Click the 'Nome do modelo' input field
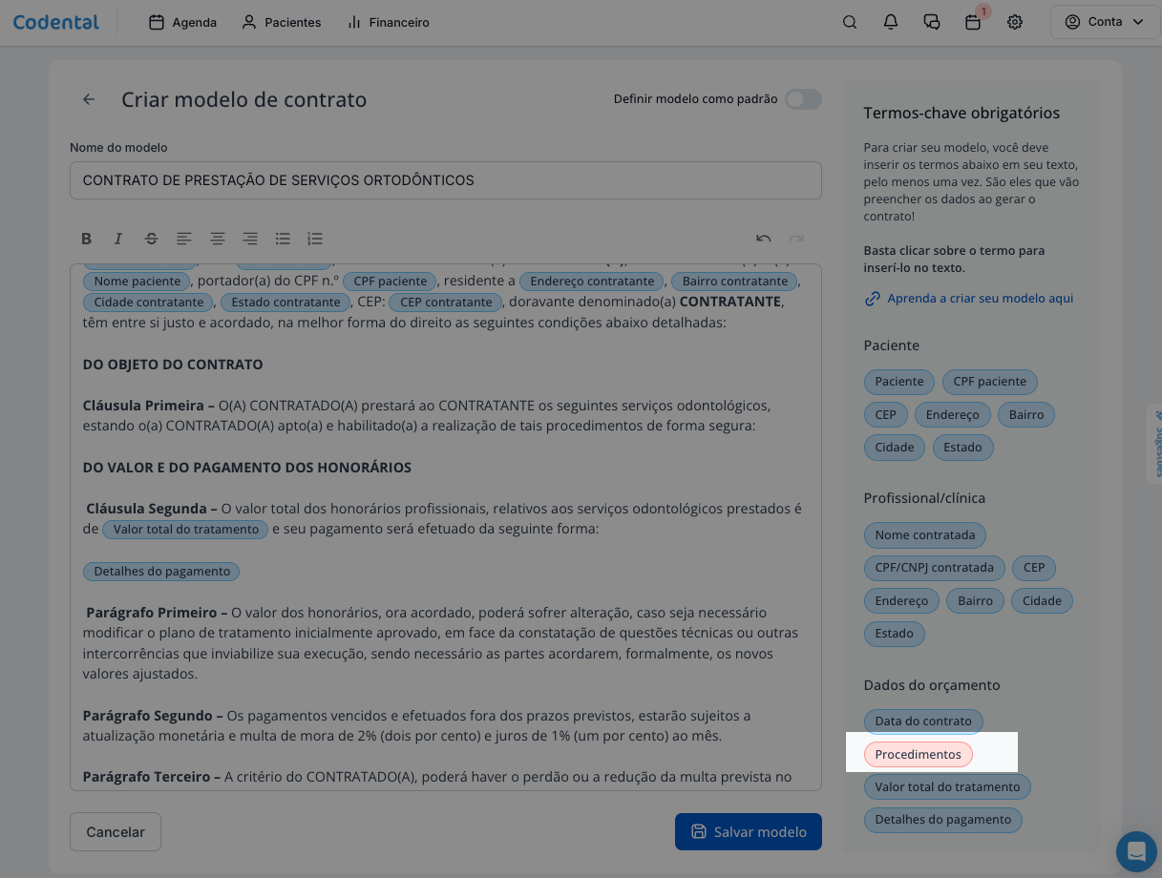Image resolution: width=1162 pixels, height=878 pixels. pos(445,180)
